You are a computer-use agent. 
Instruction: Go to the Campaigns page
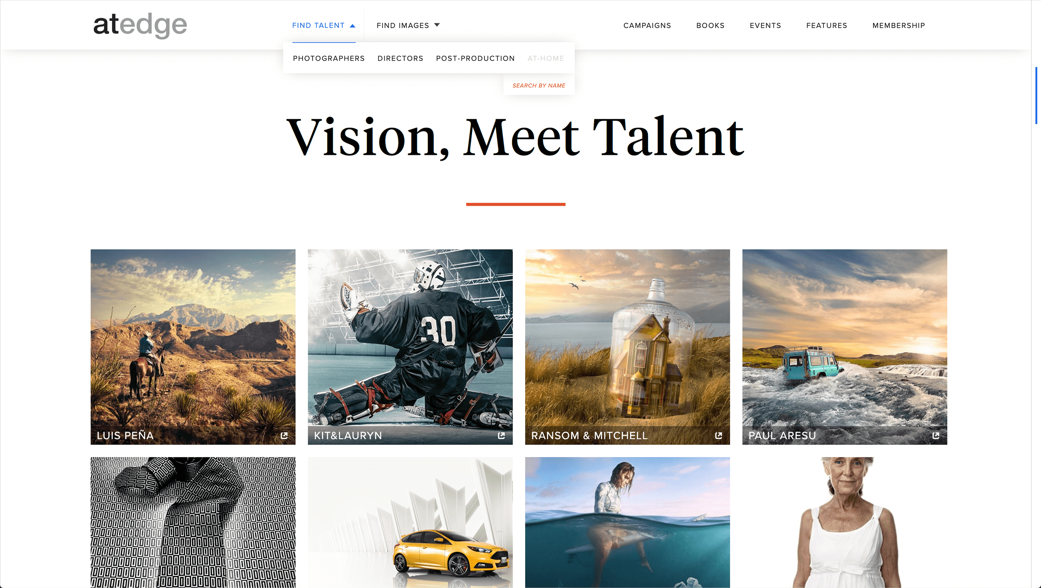pyautogui.click(x=647, y=25)
